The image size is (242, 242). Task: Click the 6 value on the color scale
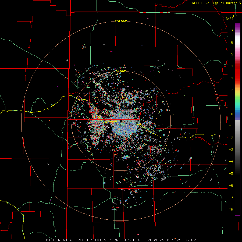232,42
